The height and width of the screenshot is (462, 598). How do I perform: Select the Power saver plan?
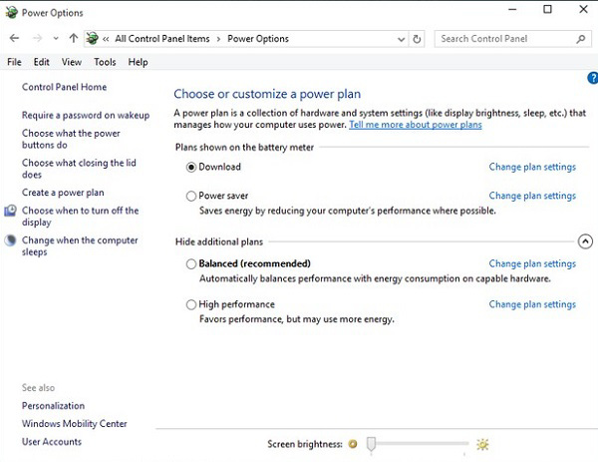point(191,197)
